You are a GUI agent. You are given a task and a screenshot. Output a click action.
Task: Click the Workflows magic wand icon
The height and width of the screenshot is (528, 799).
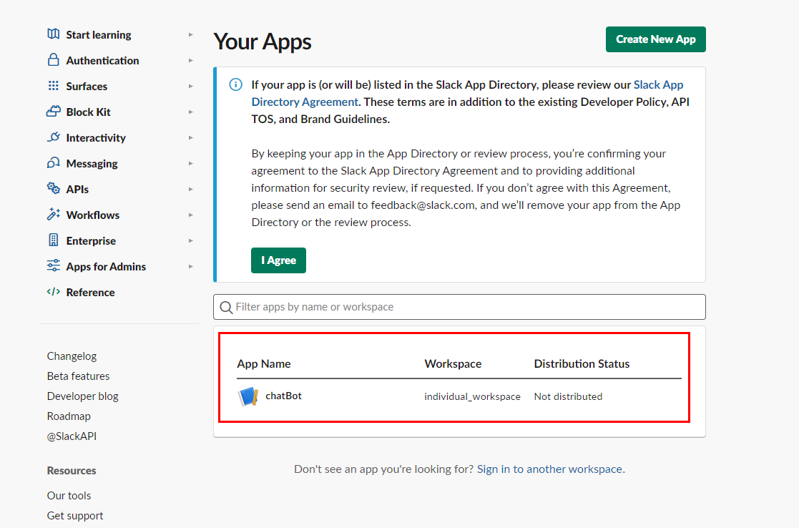pyautogui.click(x=53, y=214)
